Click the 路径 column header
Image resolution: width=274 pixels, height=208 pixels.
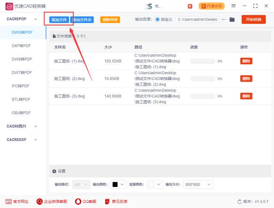pyautogui.click(x=138, y=47)
